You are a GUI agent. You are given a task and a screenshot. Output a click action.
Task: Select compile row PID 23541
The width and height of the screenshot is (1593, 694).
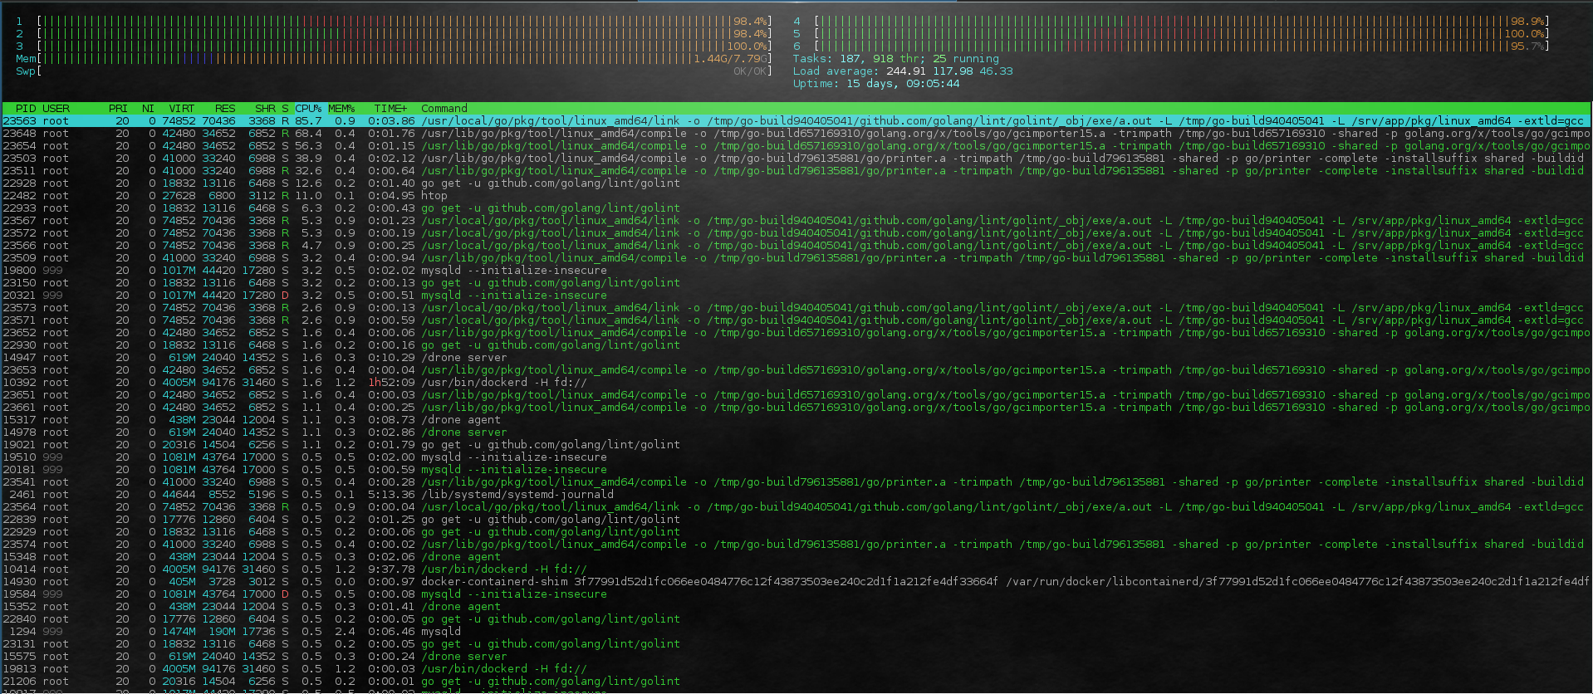(x=796, y=482)
